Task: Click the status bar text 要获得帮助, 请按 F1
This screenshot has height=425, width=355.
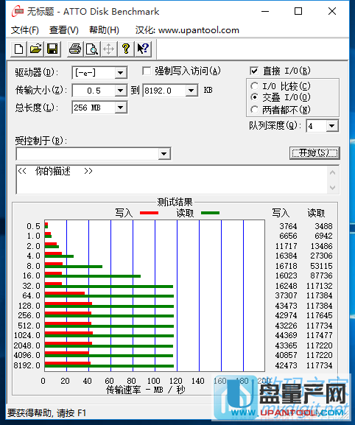Action: [x=46, y=413]
